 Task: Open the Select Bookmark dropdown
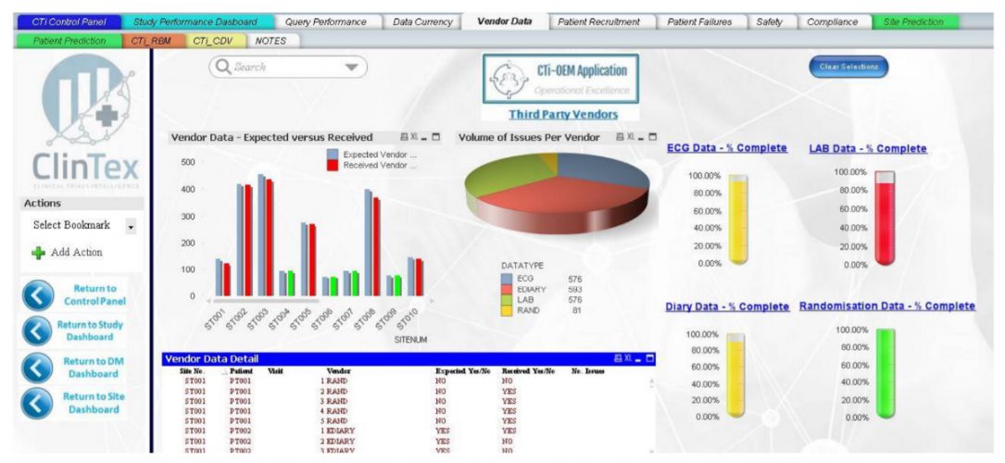[131, 226]
